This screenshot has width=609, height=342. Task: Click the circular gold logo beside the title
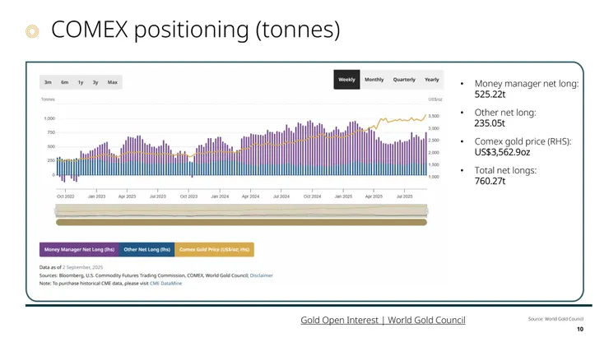click(32, 31)
